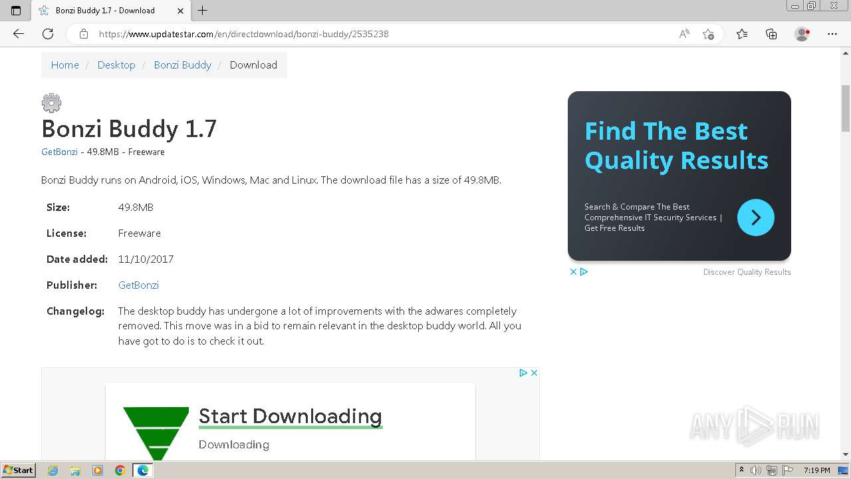
Task: Select the Date added value 11/10/2017
Action: [x=146, y=259]
